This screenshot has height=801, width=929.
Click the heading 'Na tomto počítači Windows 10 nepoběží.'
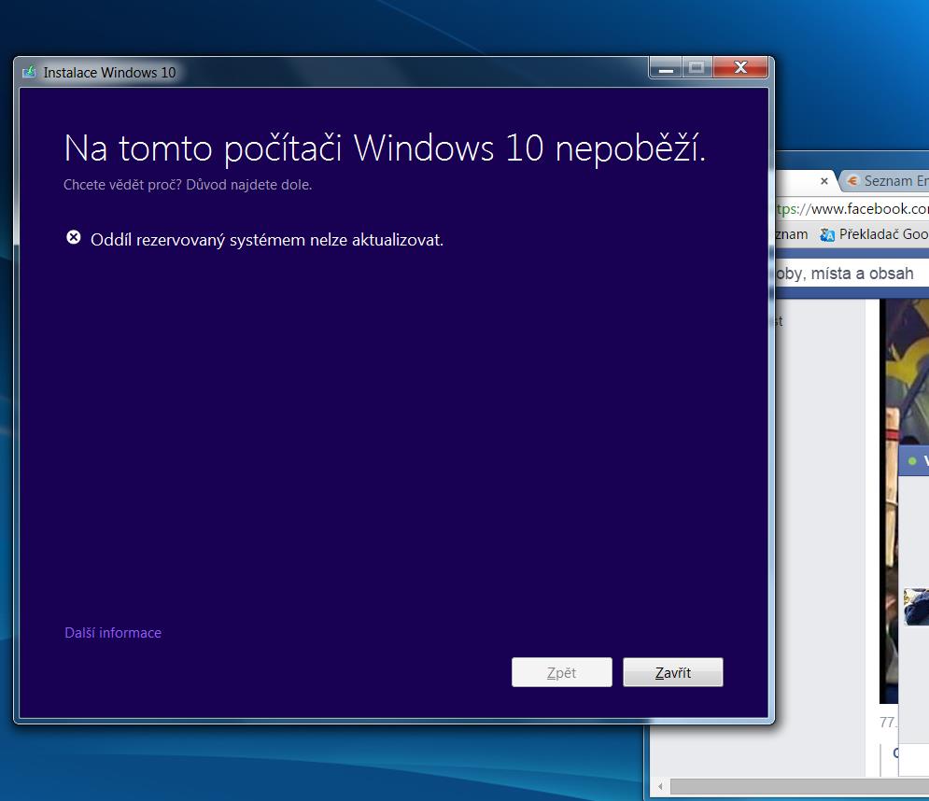coord(385,148)
